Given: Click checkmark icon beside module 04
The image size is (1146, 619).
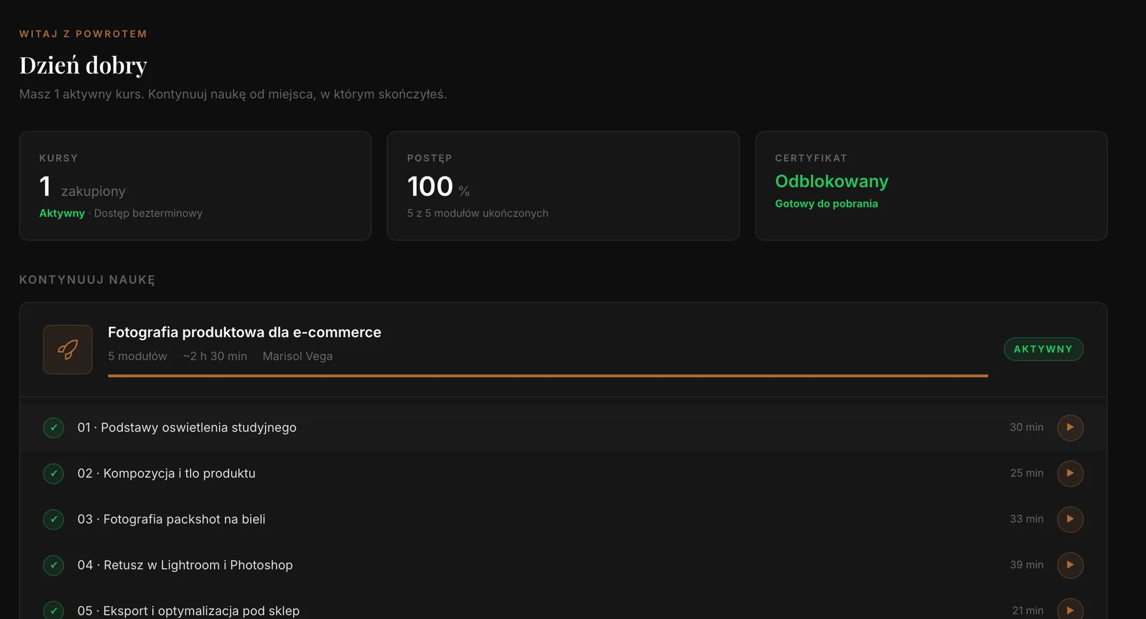Looking at the screenshot, I should [53, 565].
